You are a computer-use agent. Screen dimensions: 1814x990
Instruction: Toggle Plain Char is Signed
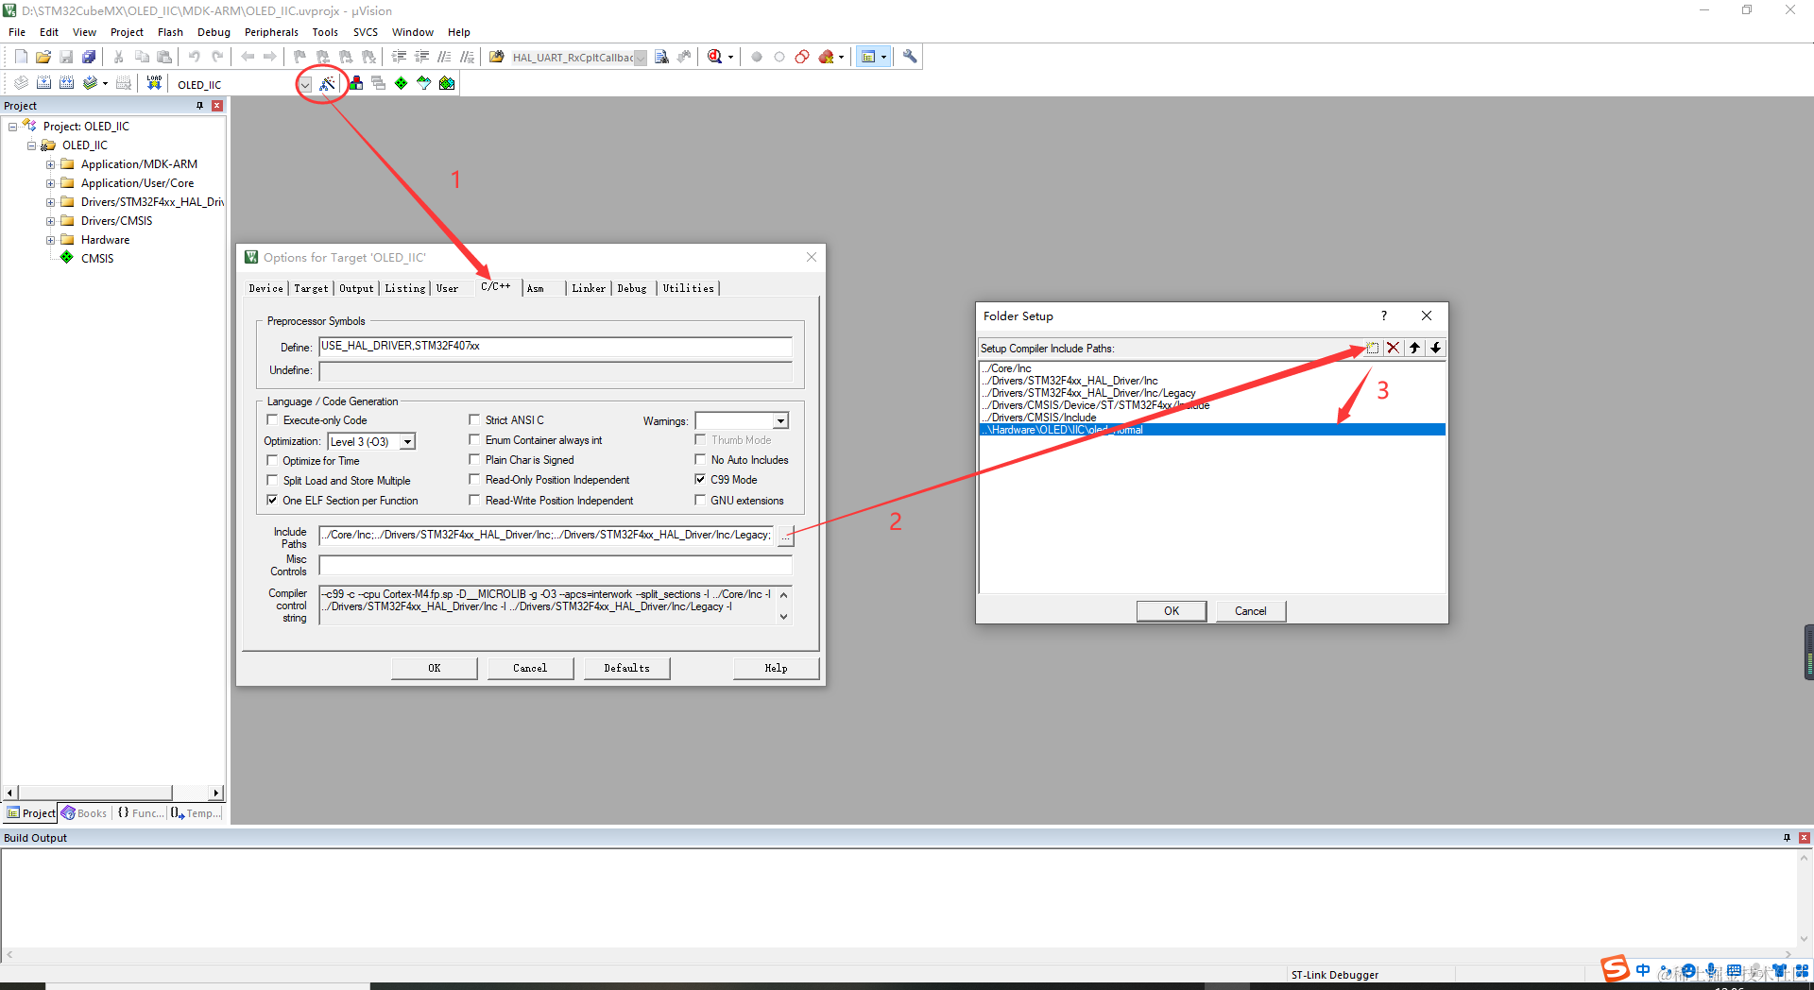tap(474, 459)
